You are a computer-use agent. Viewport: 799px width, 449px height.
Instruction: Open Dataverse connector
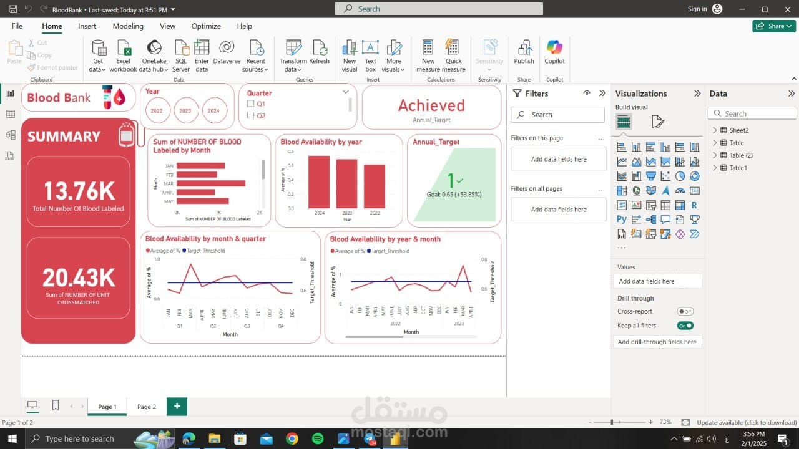click(227, 52)
